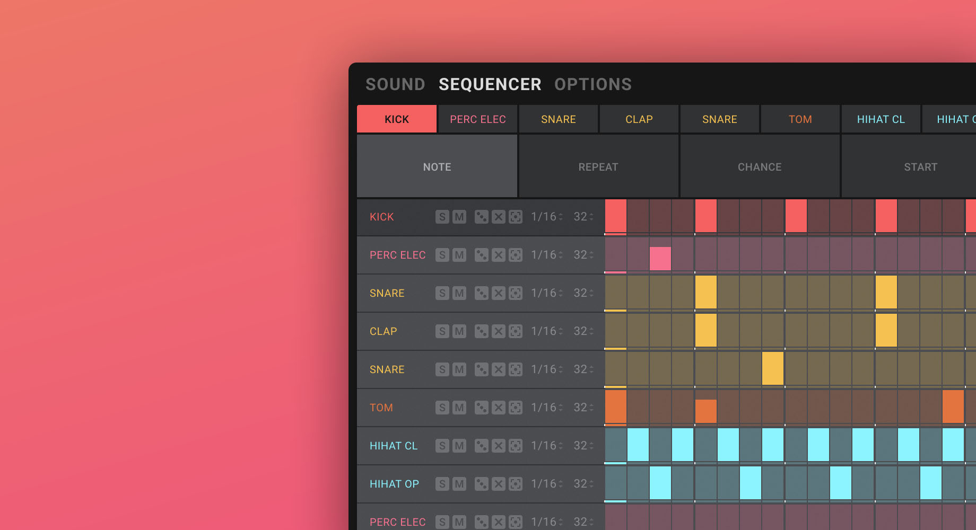Clear the TOM row pattern
The height and width of the screenshot is (530, 976).
pyautogui.click(x=499, y=408)
